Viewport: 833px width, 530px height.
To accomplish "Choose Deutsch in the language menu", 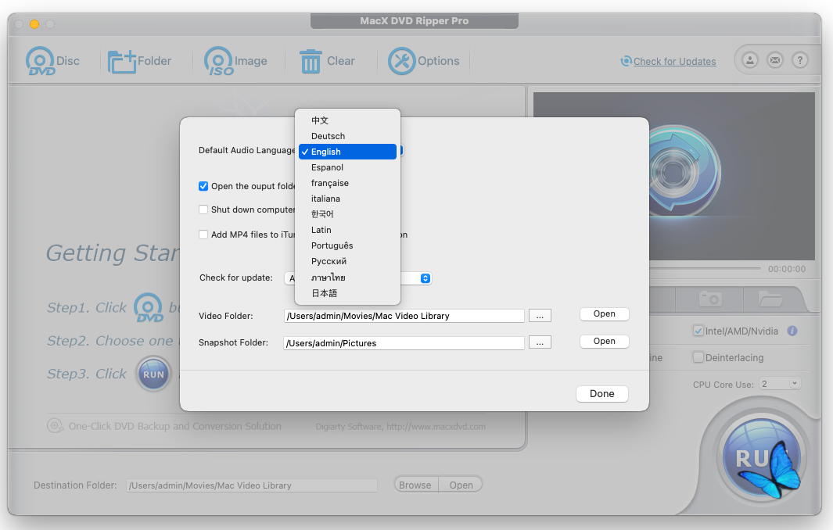I will coord(347,136).
